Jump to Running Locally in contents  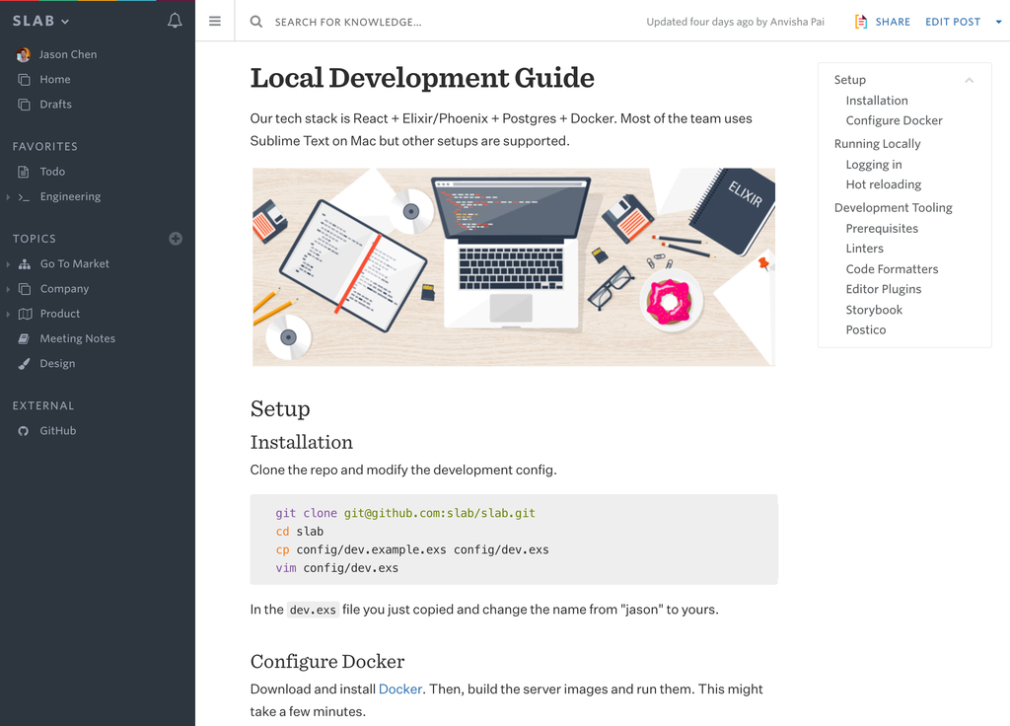(x=877, y=144)
